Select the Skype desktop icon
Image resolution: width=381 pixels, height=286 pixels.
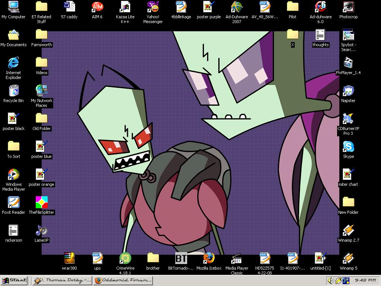click(x=348, y=146)
